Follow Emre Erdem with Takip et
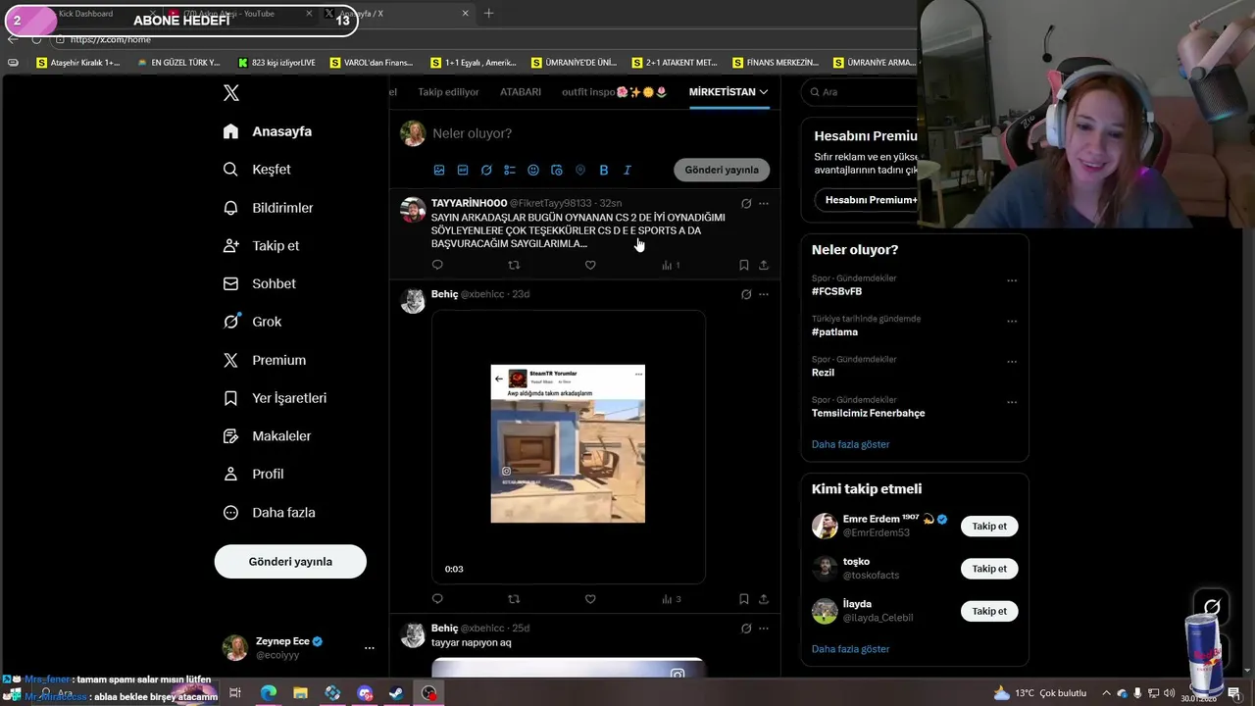Image resolution: width=1255 pixels, height=706 pixels. (x=989, y=527)
